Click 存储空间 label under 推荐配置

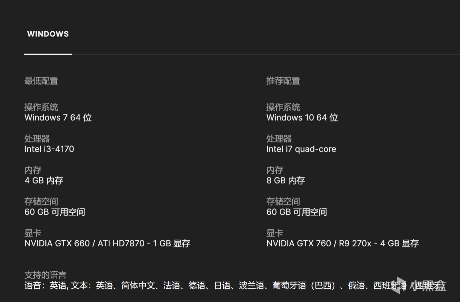coord(283,201)
